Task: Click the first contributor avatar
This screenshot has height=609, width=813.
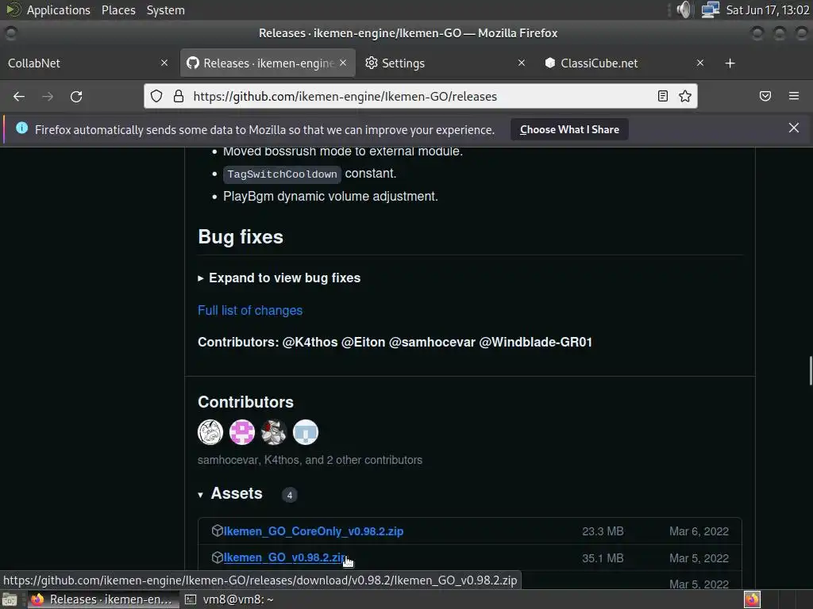Action: [x=210, y=432]
